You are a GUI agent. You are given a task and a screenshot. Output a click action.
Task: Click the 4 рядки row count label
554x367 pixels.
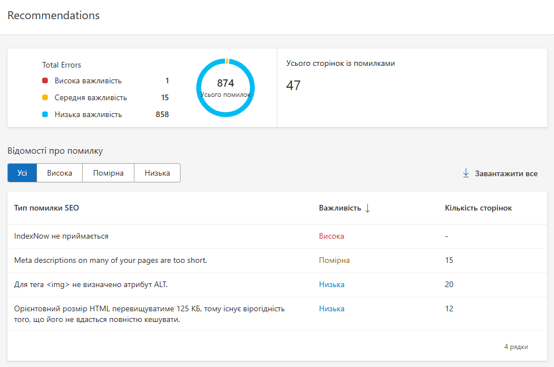[x=516, y=347]
